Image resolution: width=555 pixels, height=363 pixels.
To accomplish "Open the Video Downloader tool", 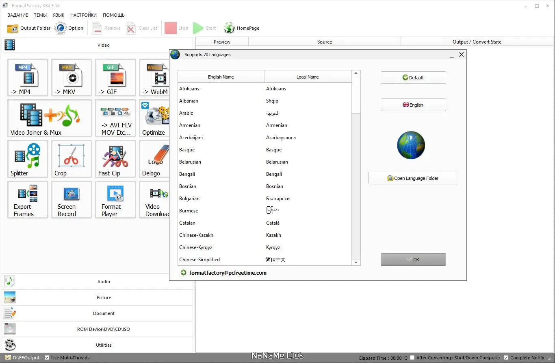I will pos(154,199).
